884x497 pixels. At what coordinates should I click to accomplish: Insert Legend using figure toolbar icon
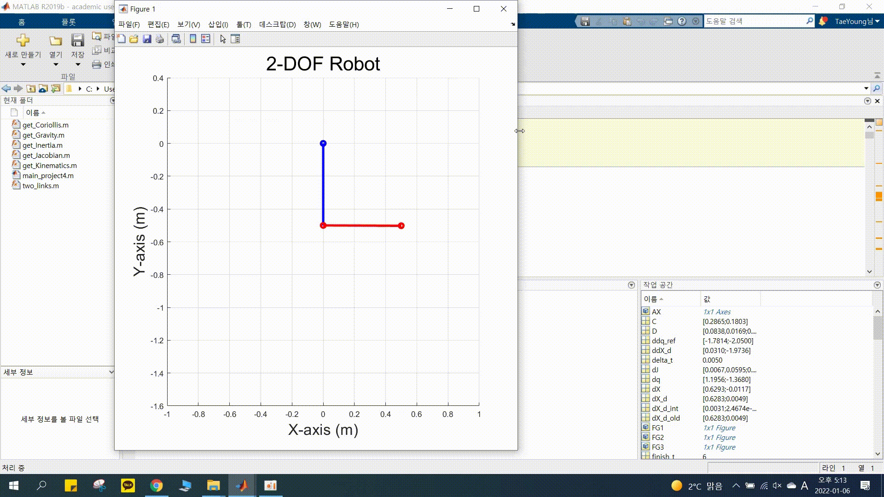tap(206, 39)
